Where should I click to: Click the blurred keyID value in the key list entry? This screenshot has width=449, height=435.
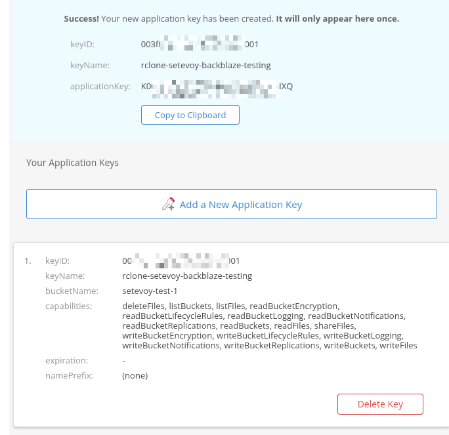point(181,260)
